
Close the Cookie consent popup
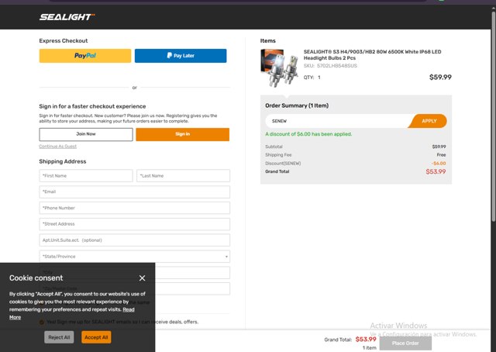(142, 278)
